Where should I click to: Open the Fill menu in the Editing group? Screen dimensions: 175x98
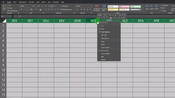pyautogui.click(x=163, y=8)
